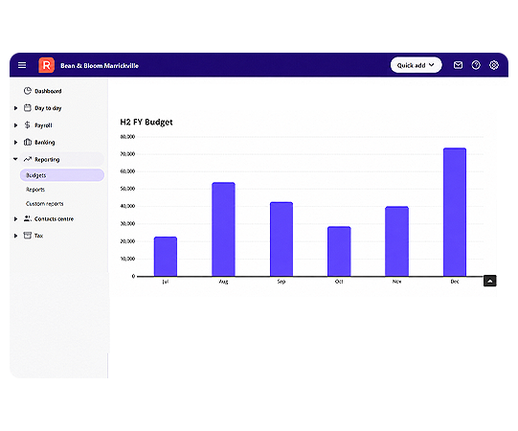Expand the Day to day arrow
Image resolution: width=518 pixels, height=431 pixels.
pyautogui.click(x=15, y=108)
